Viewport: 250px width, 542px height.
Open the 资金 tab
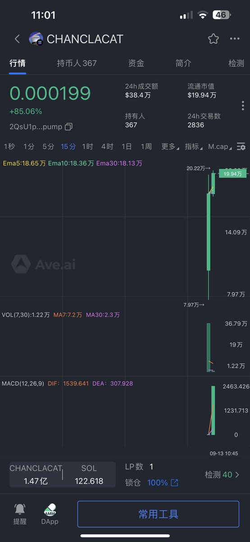136,63
